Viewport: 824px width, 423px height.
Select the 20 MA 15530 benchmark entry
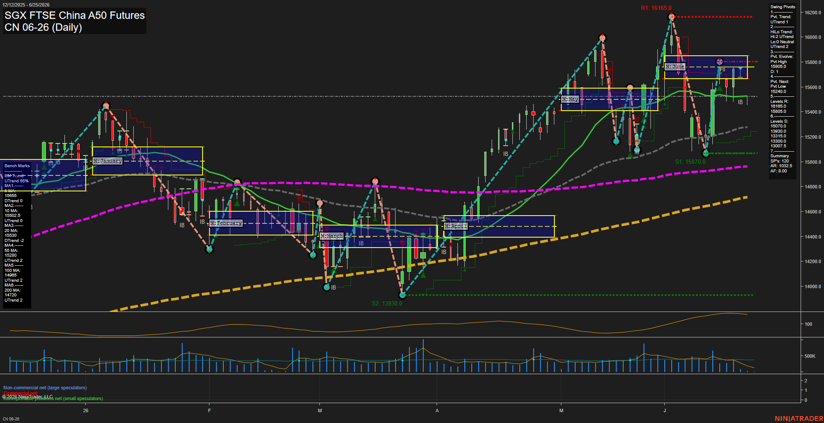tap(11, 233)
